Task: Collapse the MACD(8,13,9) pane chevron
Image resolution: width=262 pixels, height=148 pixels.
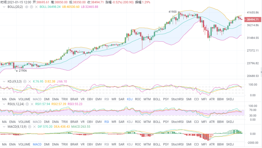Action: tap(4, 127)
